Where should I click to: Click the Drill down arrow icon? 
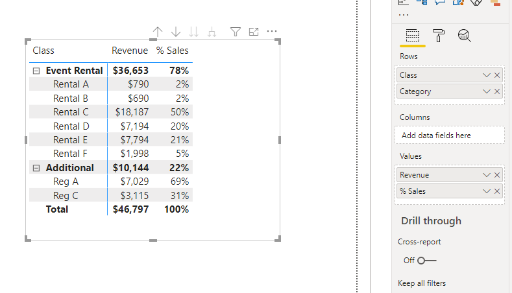(x=176, y=32)
